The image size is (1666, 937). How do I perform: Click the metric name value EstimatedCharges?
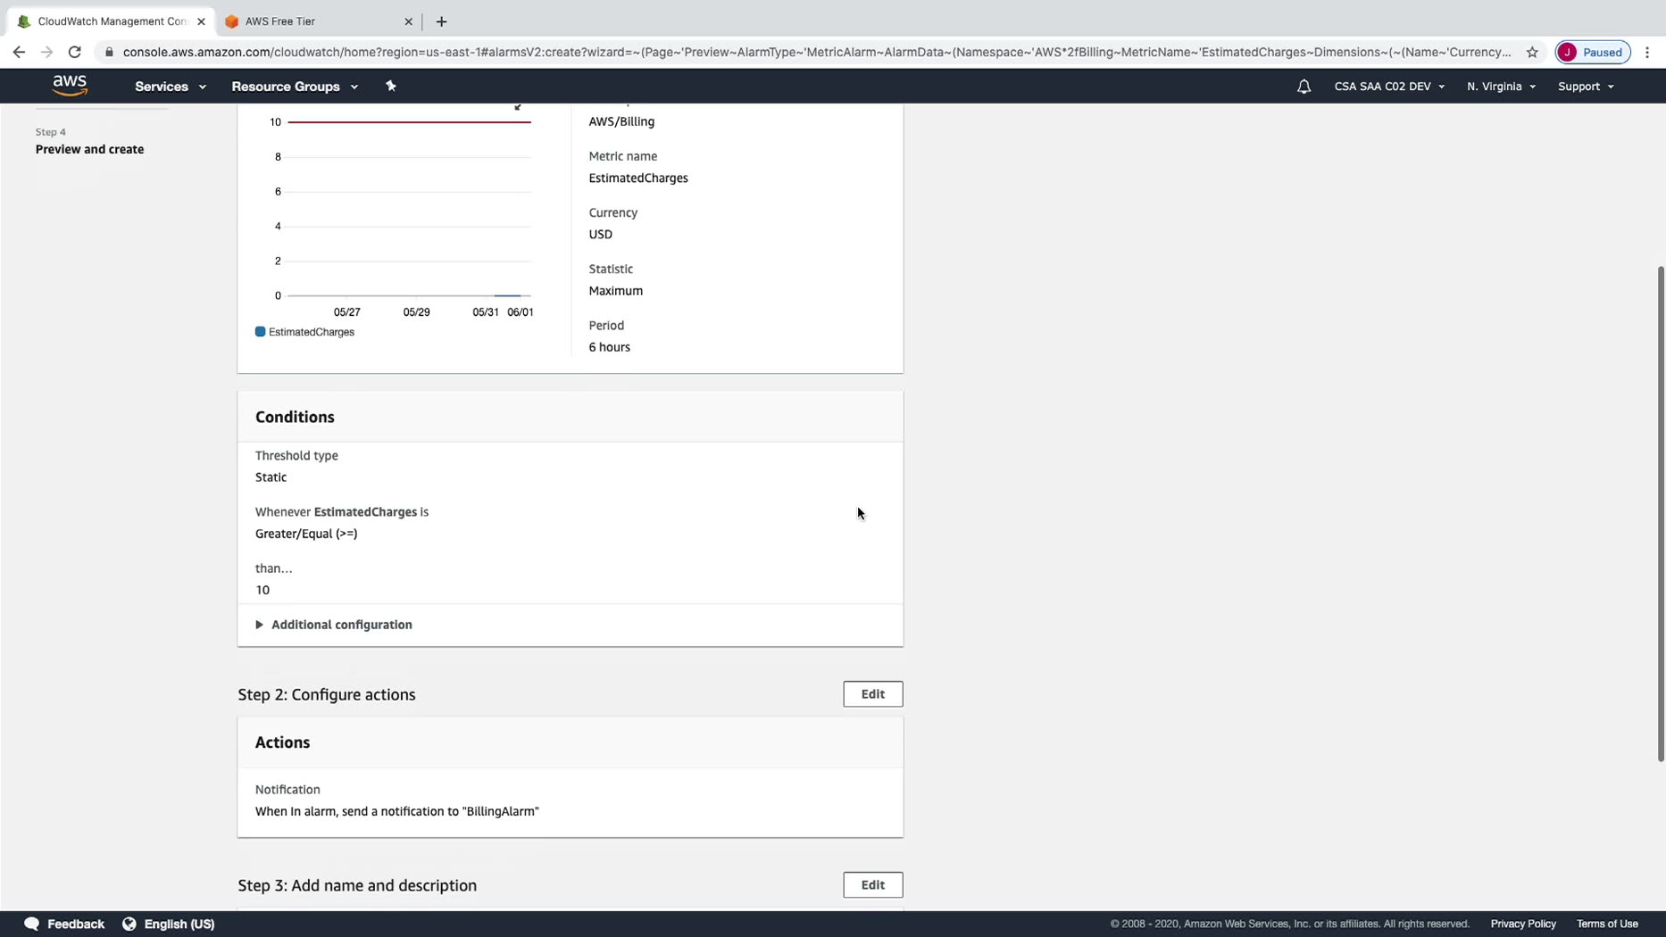[638, 178]
